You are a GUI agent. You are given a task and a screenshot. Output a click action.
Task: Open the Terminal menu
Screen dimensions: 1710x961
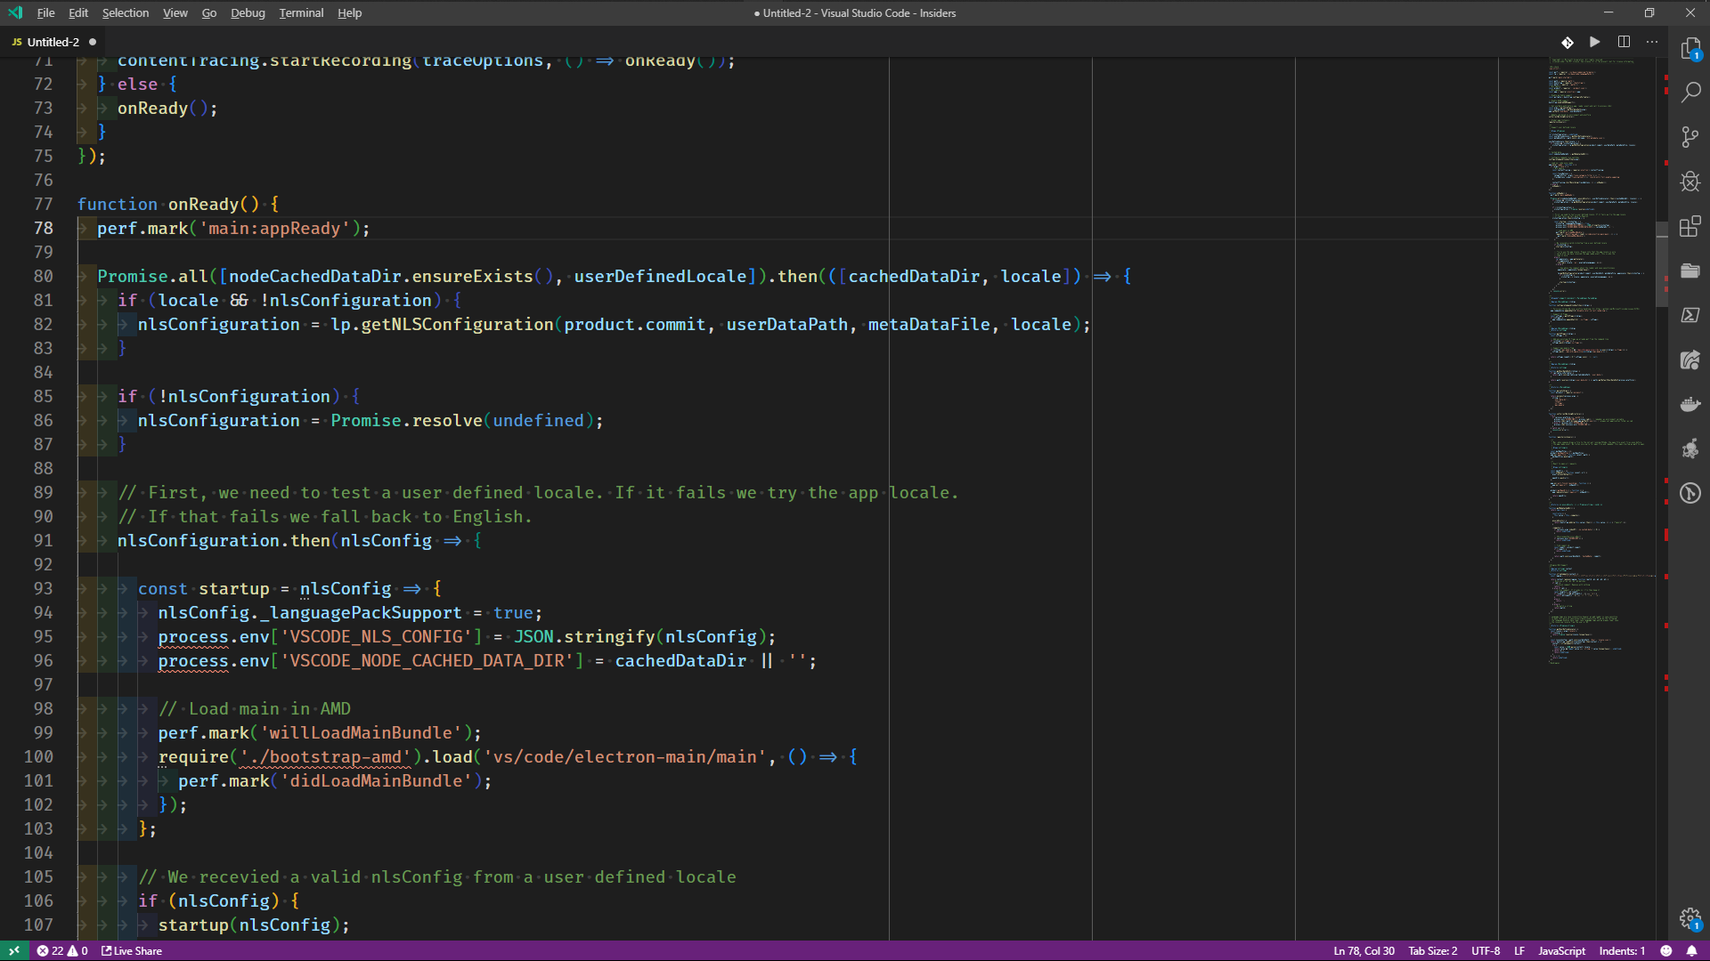pyautogui.click(x=301, y=12)
